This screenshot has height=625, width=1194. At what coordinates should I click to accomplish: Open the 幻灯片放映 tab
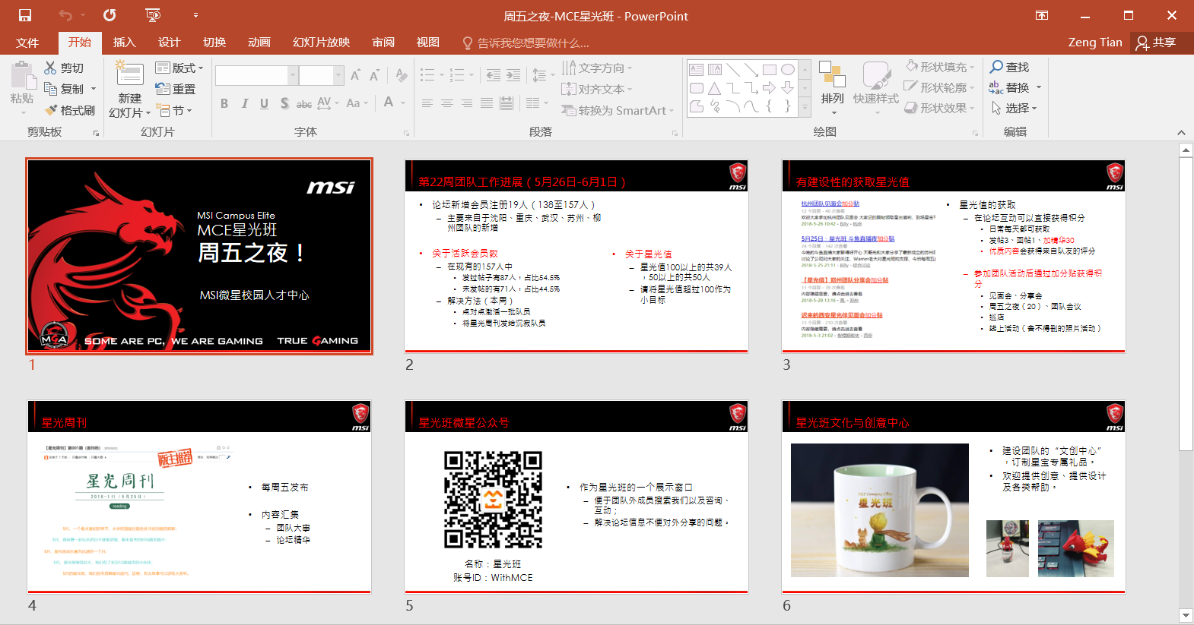point(322,43)
